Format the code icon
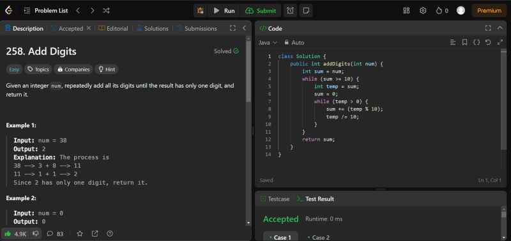Image resolution: width=511 pixels, height=241 pixels. [x=453, y=42]
